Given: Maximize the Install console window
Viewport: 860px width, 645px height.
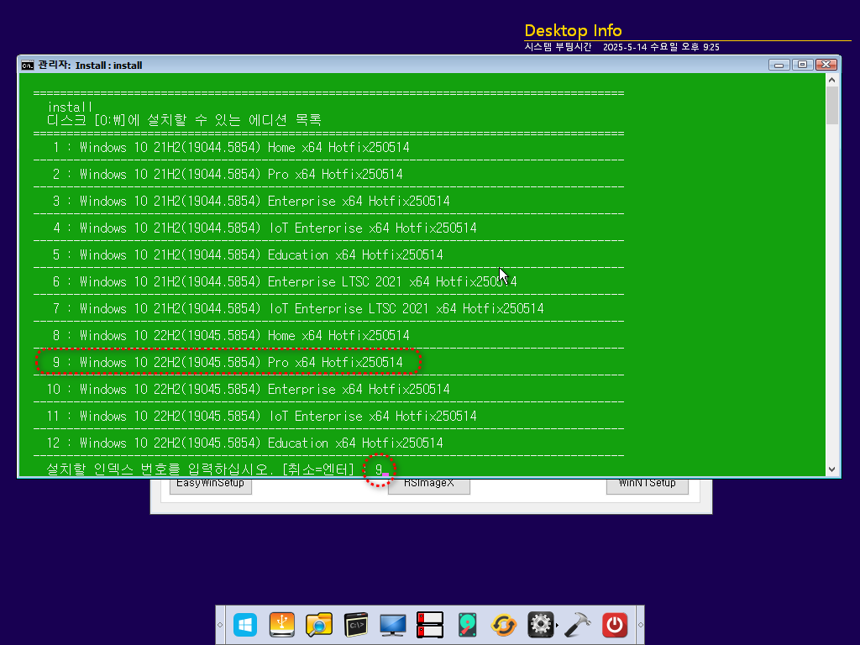Looking at the screenshot, I should pyautogui.click(x=802, y=65).
